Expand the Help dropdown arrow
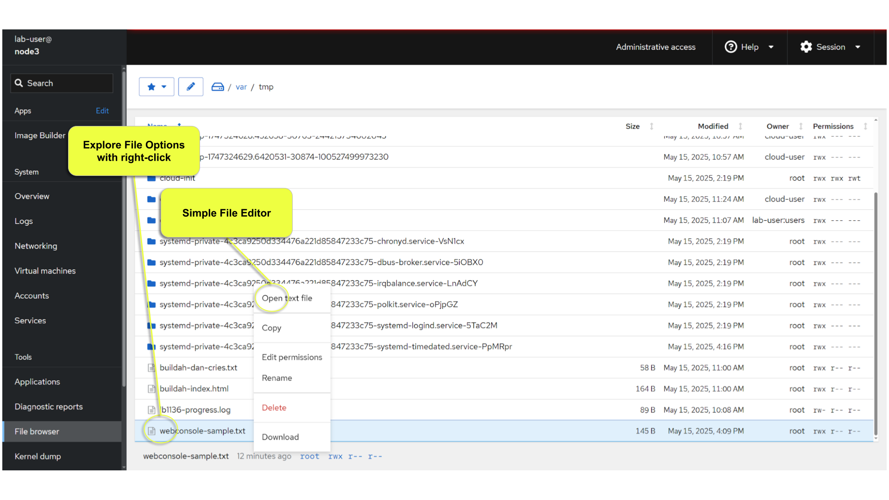 click(x=771, y=47)
